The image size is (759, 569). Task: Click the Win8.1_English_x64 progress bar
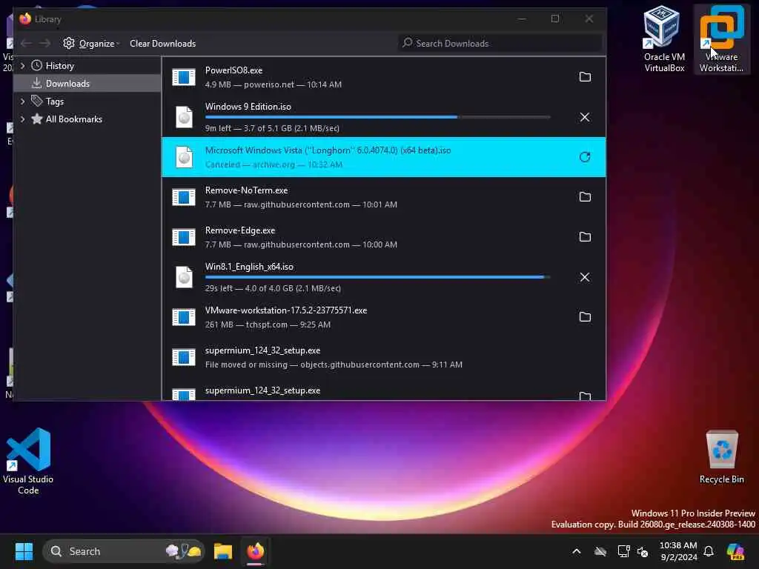(x=377, y=277)
